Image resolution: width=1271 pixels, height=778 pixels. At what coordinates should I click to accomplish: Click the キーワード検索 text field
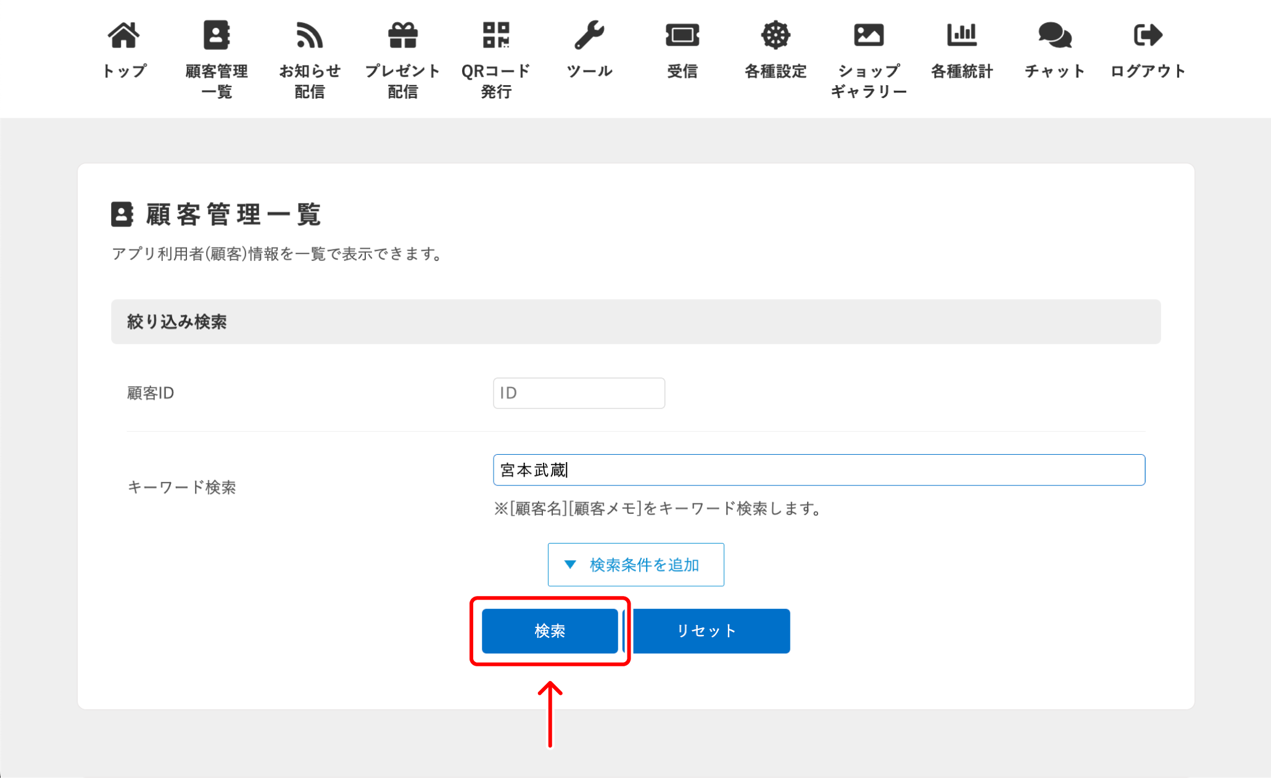(x=819, y=470)
